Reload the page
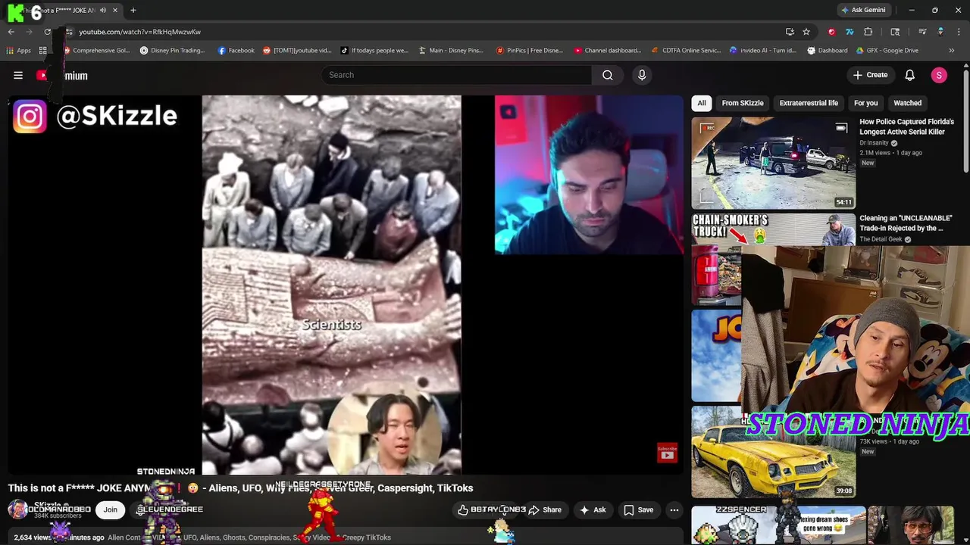 [47, 32]
